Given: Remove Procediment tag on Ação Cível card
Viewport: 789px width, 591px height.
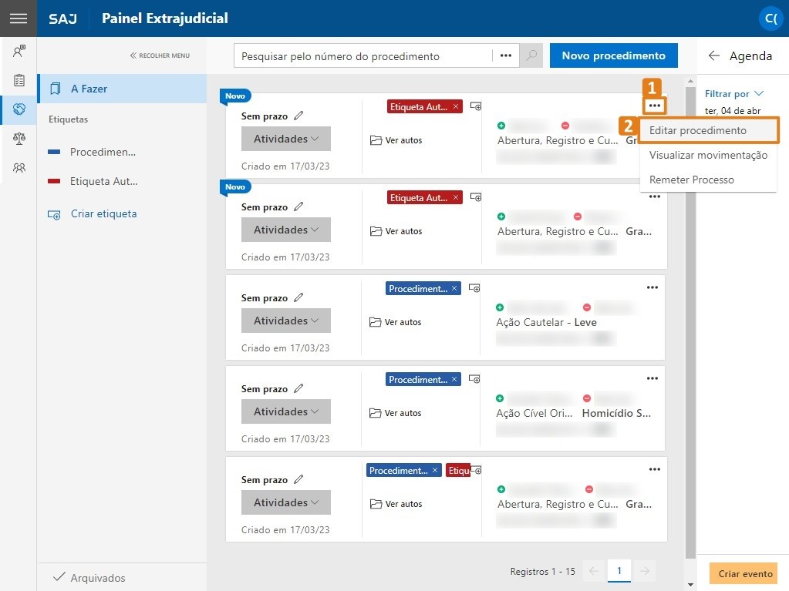Looking at the screenshot, I should click(454, 379).
